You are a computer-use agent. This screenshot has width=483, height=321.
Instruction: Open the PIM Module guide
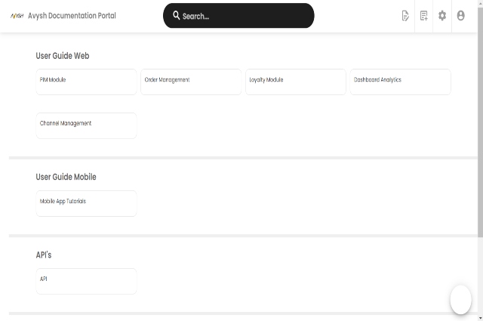click(86, 82)
